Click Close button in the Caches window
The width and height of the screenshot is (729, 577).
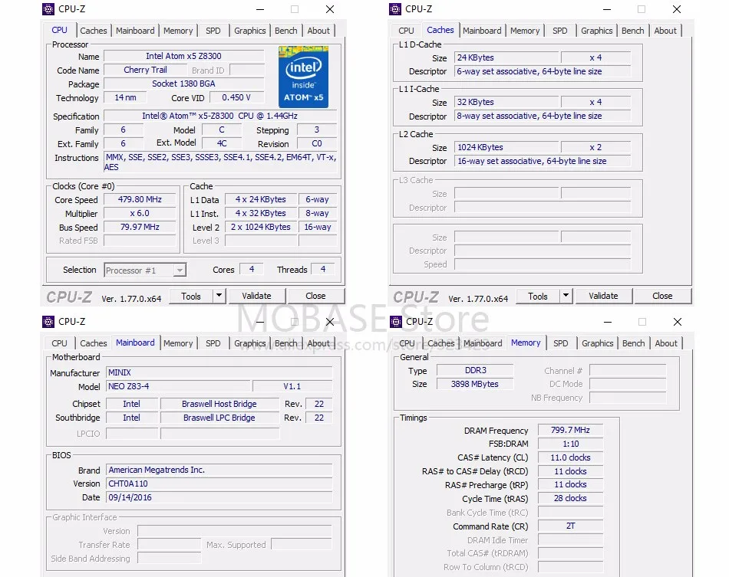tap(662, 296)
